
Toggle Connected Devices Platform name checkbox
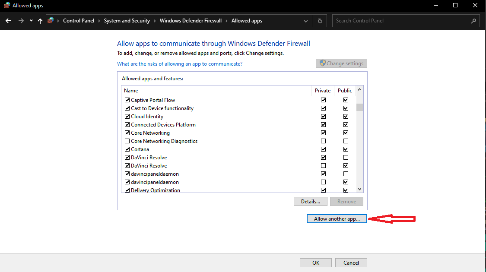(x=127, y=124)
